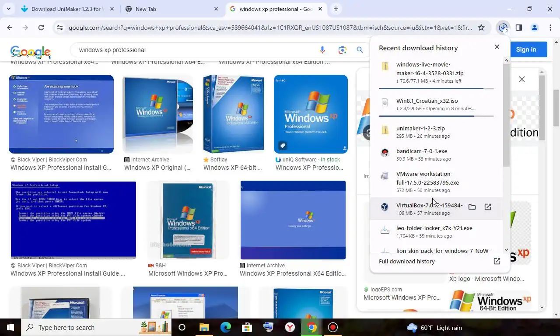The image size is (560, 336).
Task: Open Windows XP Professional Install Guide link
Action: point(68,273)
